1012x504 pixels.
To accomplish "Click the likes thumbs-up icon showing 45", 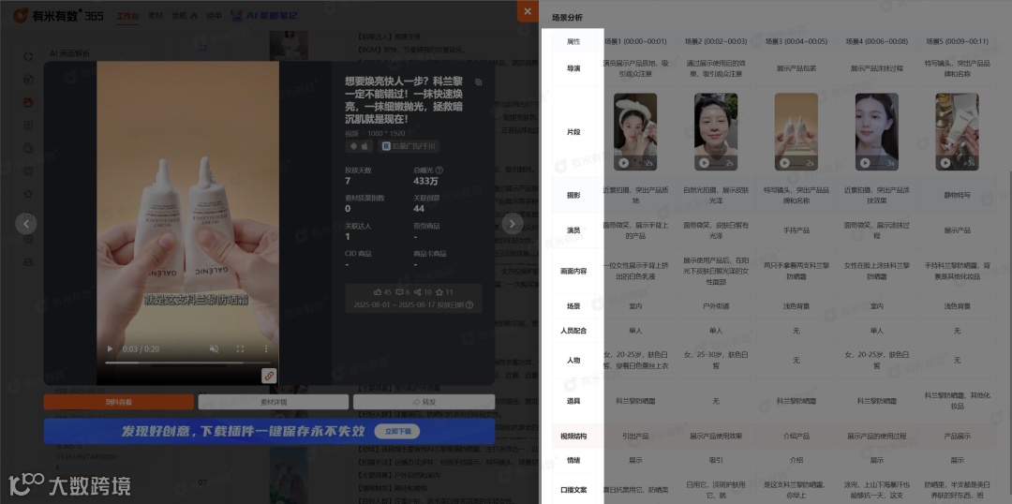I will tap(379, 292).
